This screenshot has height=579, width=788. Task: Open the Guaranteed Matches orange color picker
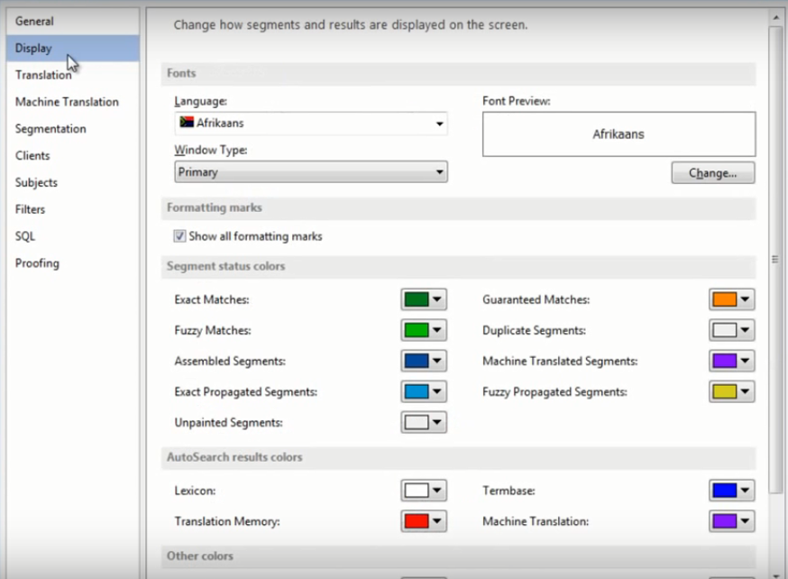pyautogui.click(x=731, y=299)
